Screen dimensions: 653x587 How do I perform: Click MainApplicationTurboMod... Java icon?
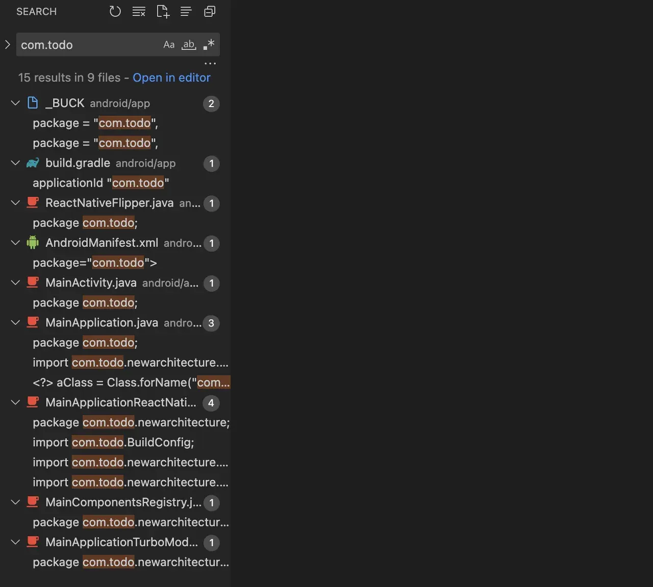click(33, 542)
